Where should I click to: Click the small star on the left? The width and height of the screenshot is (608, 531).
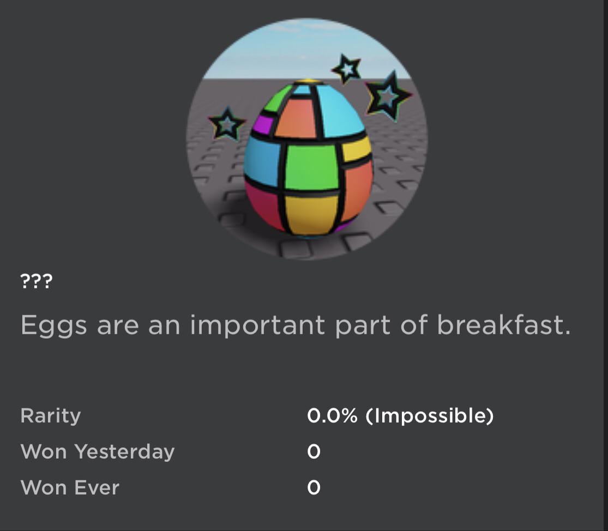tap(227, 124)
